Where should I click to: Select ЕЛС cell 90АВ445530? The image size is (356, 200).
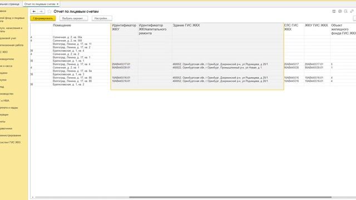pos(291,68)
